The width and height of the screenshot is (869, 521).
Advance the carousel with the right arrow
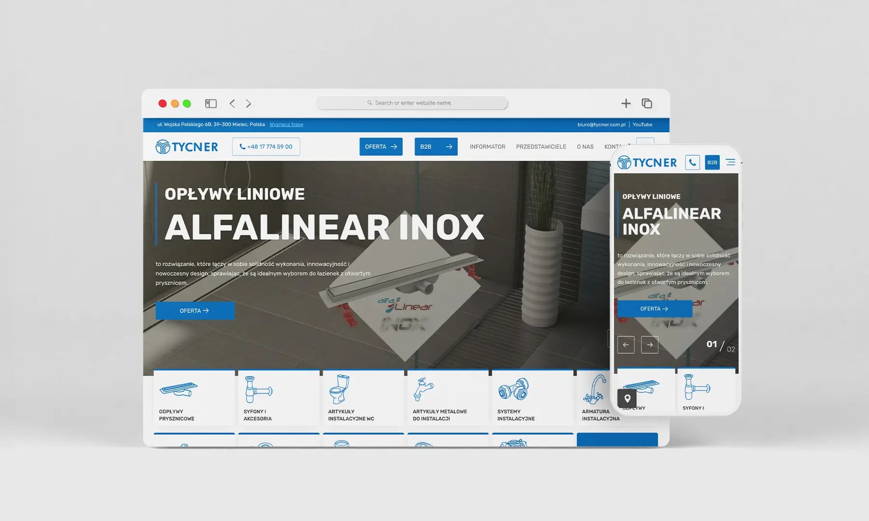click(x=650, y=345)
